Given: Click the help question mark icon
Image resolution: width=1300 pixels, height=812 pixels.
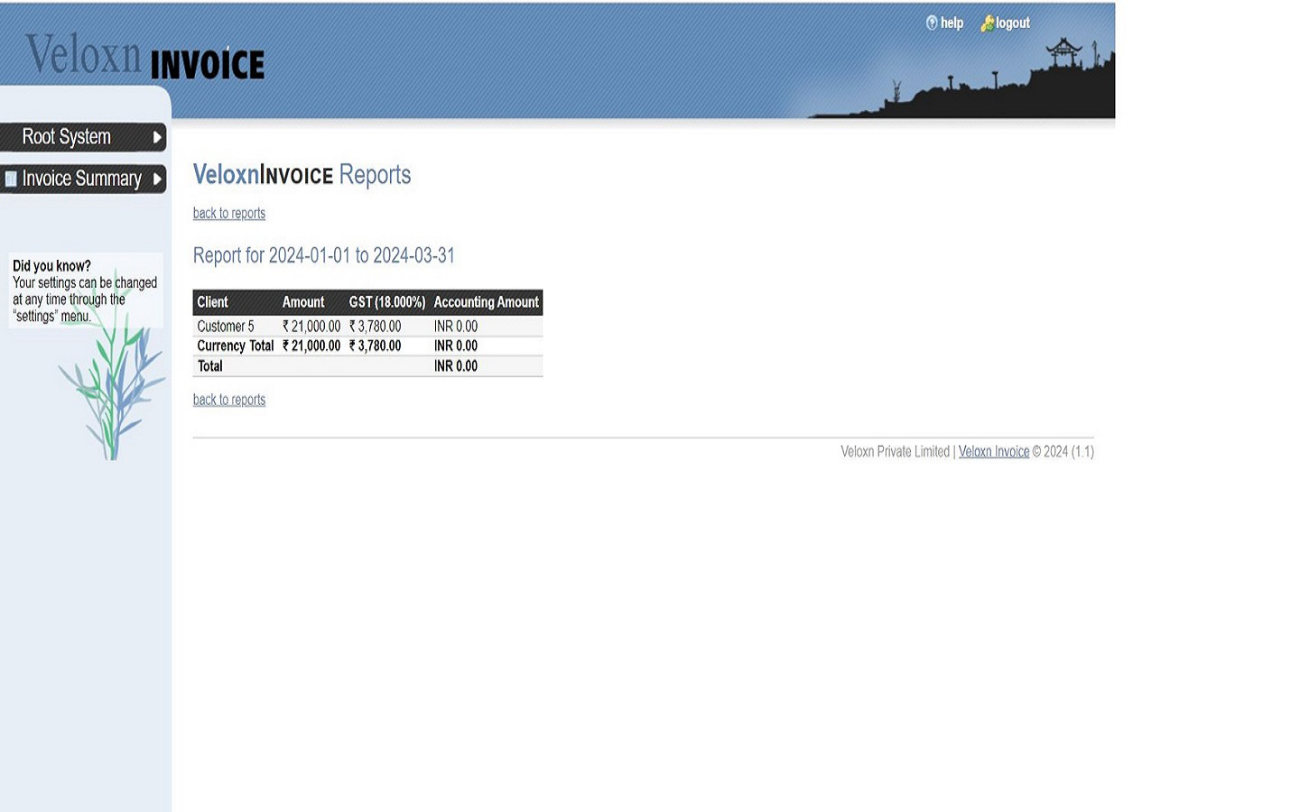Looking at the screenshot, I should point(932,23).
